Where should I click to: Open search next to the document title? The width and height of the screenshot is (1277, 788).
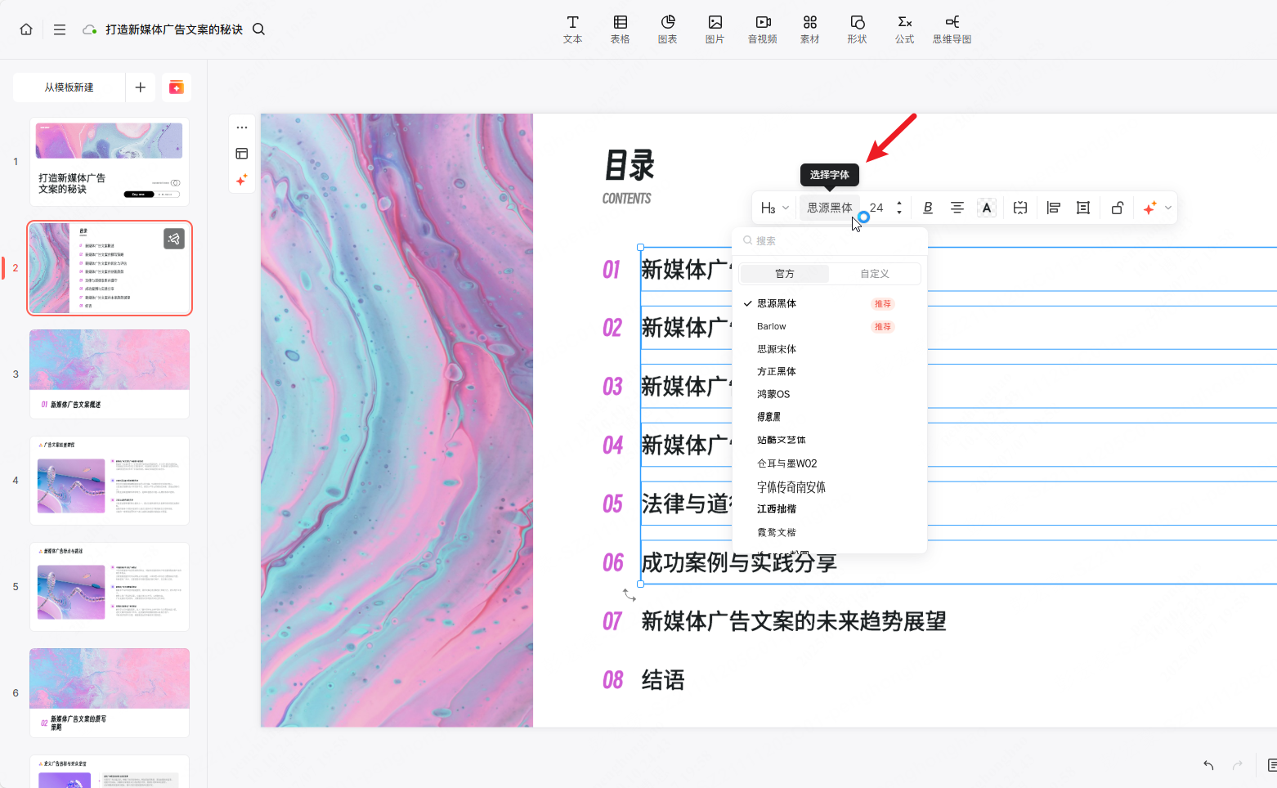[258, 29]
